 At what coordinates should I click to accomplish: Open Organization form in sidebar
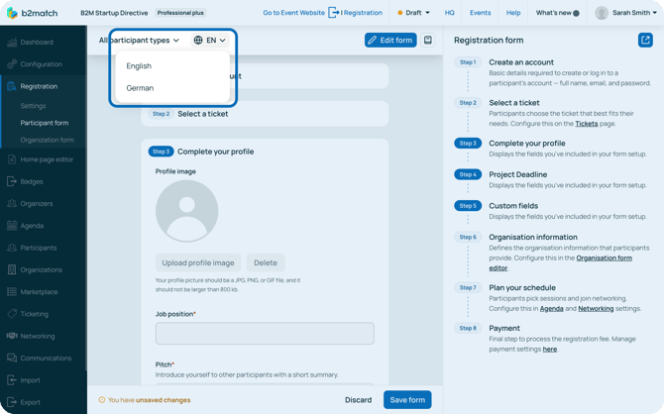coord(47,140)
